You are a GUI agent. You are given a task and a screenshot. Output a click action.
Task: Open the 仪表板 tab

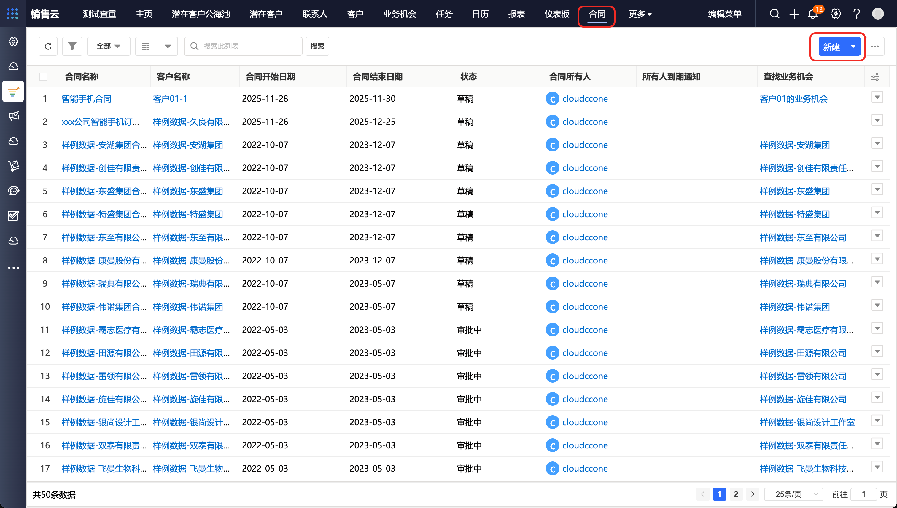coord(556,14)
